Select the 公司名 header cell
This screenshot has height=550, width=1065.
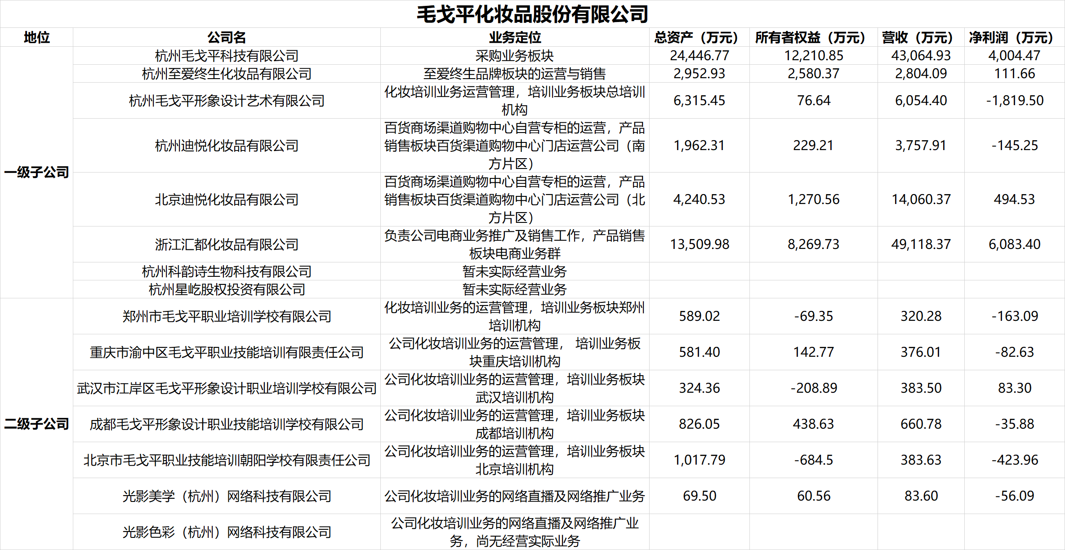point(227,37)
